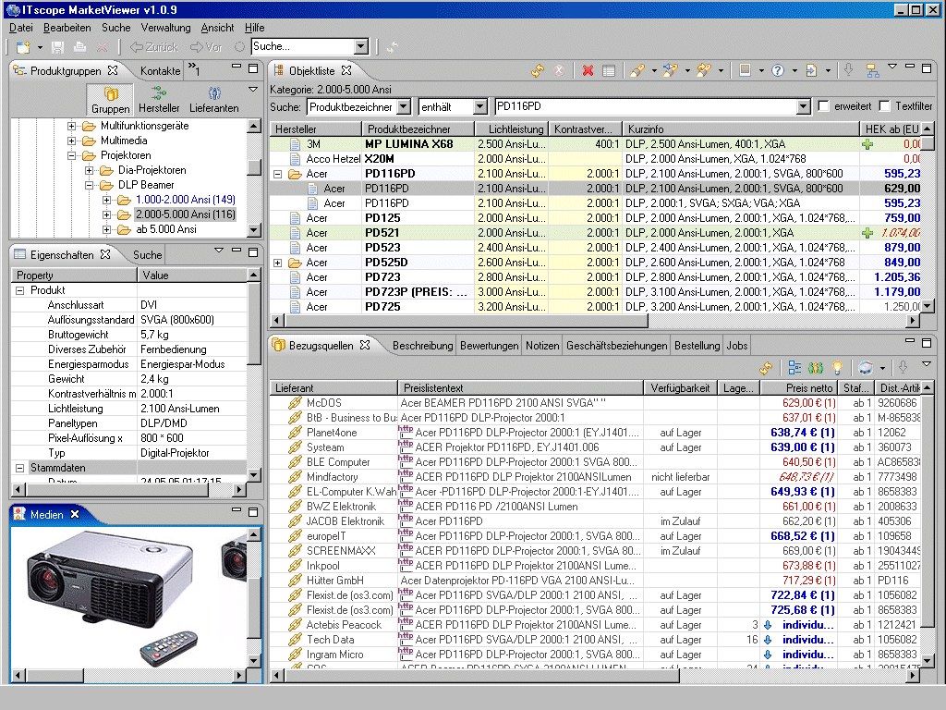Click the question mark help icon in Objektliste toolbar

778,70
